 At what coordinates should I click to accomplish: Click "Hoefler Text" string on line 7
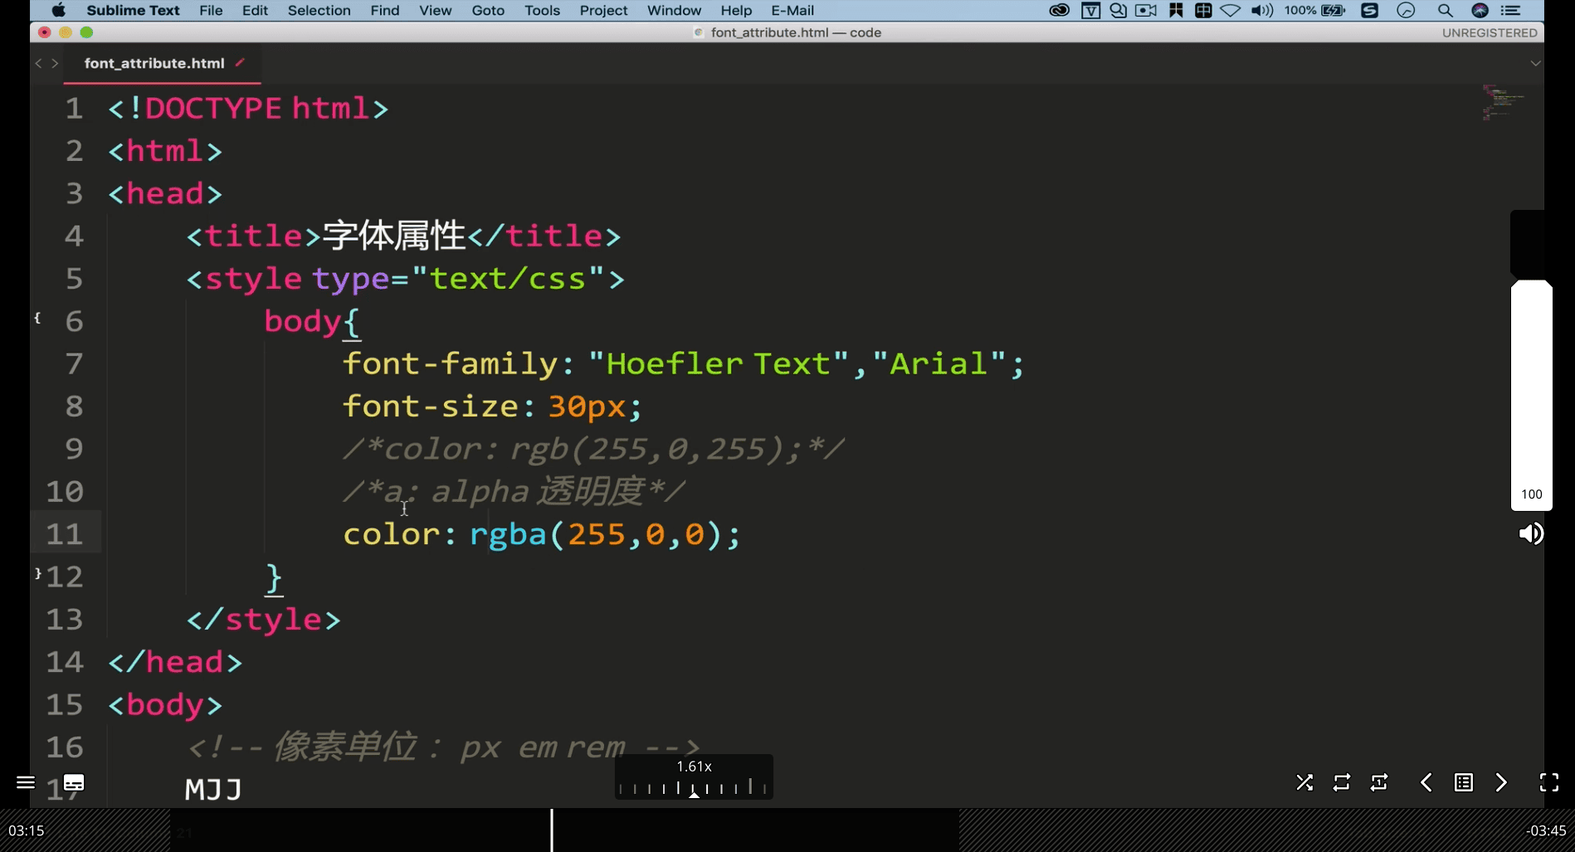[x=719, y=363]
